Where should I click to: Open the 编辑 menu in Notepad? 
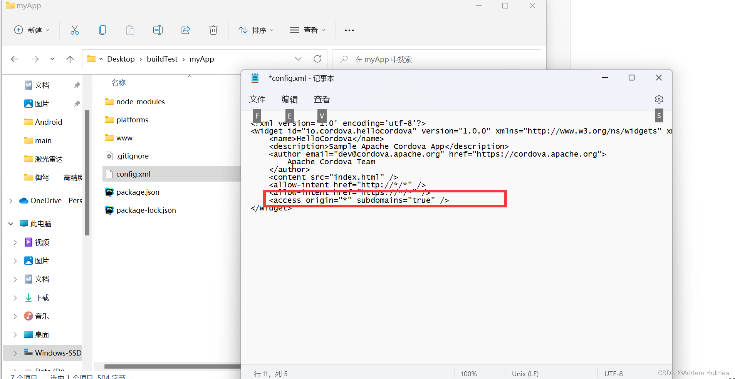point(289,99)
